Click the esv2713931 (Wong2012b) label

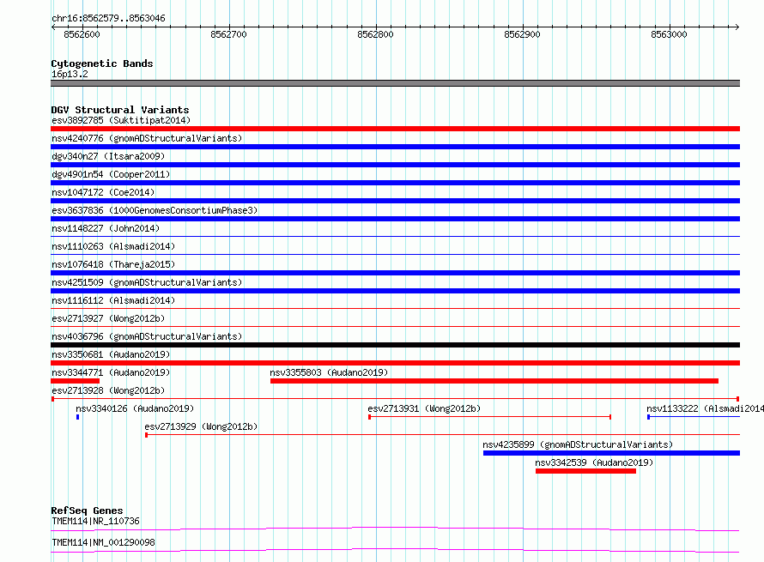click(424, 408)
